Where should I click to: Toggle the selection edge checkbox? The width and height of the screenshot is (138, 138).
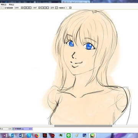click(6, 8)
